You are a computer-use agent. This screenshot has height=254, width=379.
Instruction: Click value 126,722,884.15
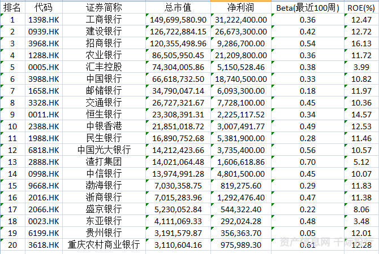point(178,32)
